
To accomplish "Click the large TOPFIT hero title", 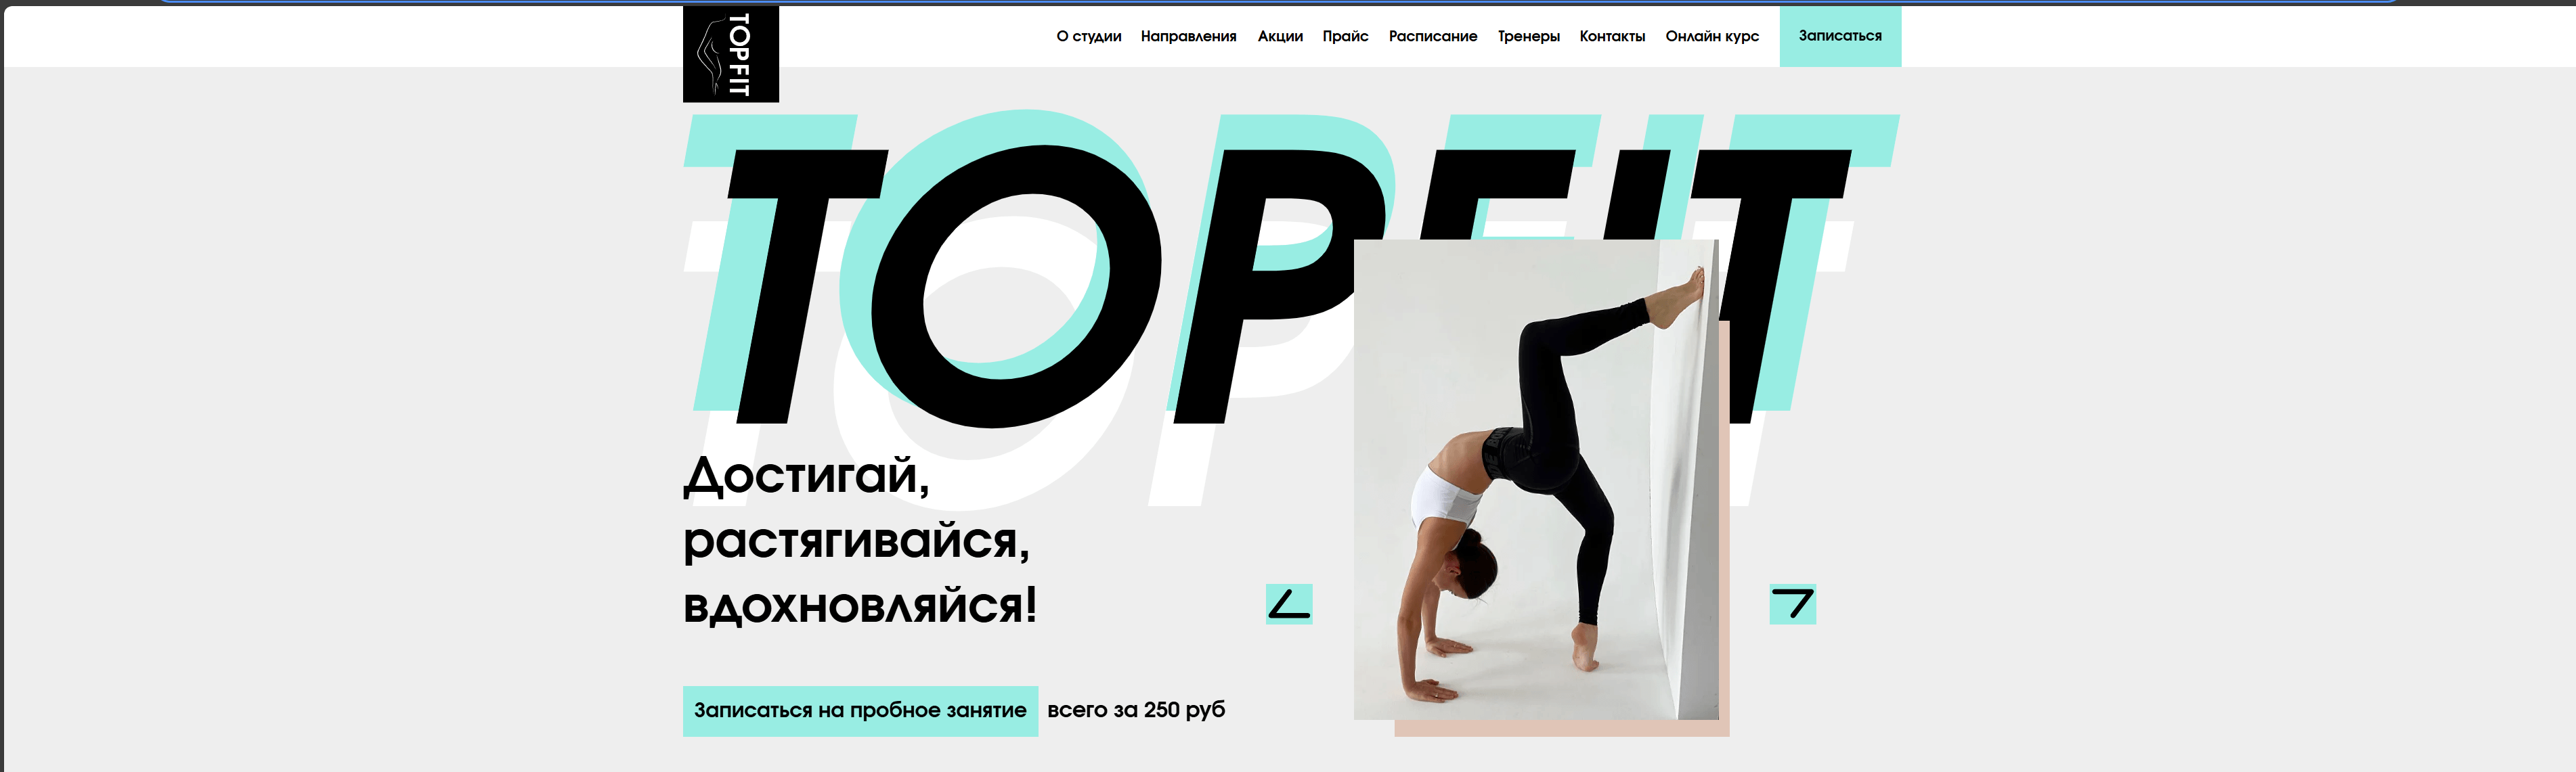I will click(x=1290, y=285).
